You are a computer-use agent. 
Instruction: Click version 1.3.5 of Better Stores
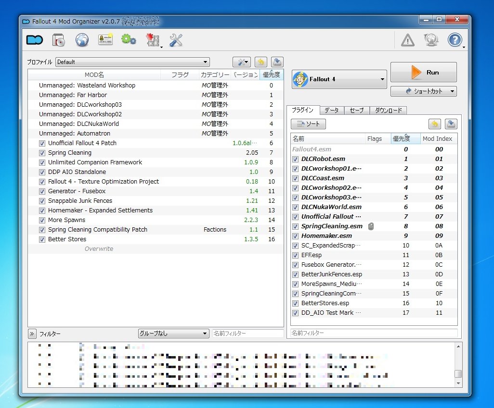[x=251, y=239]
